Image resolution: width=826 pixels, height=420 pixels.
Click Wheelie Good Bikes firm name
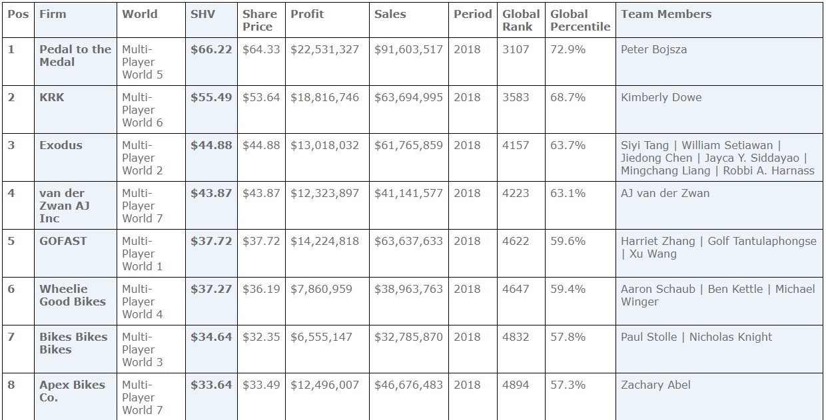(72, 295)
